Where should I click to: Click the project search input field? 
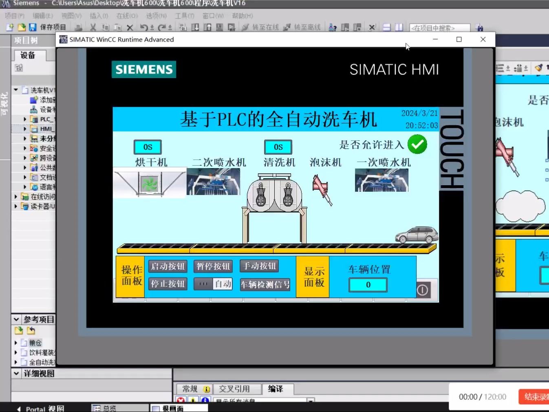pyautogui.click(x=440, y=28)
